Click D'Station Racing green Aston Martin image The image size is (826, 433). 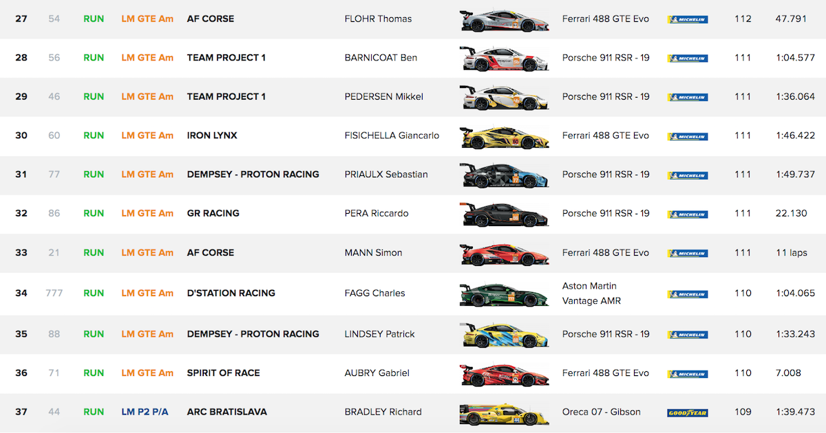[505, 294]
